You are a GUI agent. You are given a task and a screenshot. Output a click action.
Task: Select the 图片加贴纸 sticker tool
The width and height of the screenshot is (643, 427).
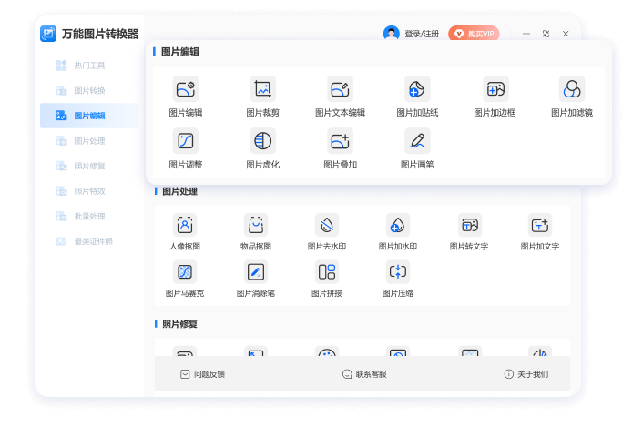tap(417, 89)
